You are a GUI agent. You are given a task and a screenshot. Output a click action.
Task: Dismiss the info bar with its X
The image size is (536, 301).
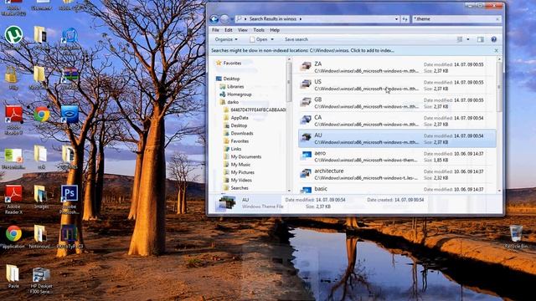[x=497, y=50]
